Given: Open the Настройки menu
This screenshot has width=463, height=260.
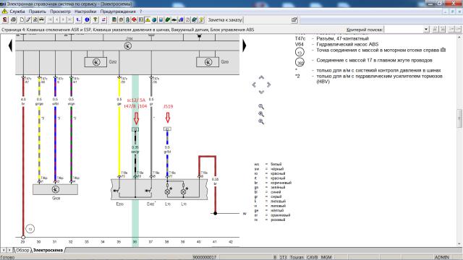Looking at the screenshot, I should [85, 12].
